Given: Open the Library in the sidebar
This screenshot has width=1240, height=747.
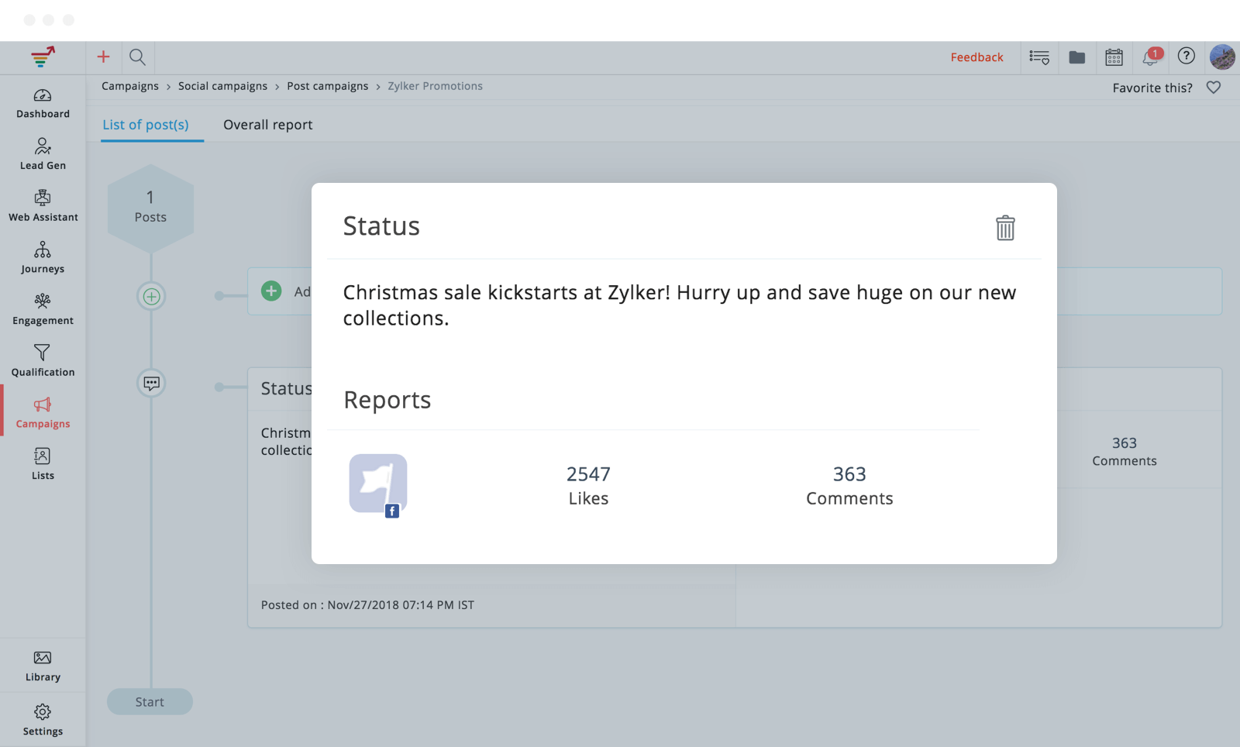Looking at the screenshot, I should click(43, 666).
